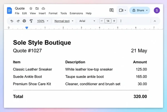
Task: Increase font size with plus button
Action: pos(114,21)
